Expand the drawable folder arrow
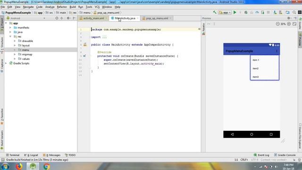 (15, 41)
